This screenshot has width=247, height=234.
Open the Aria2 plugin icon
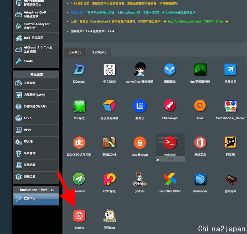point(200,105)
